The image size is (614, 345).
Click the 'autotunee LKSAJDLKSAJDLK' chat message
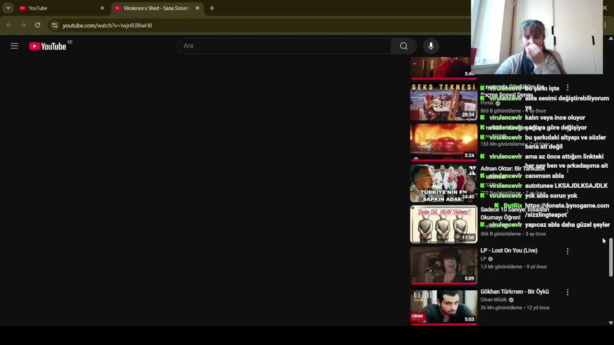(566, 186)
